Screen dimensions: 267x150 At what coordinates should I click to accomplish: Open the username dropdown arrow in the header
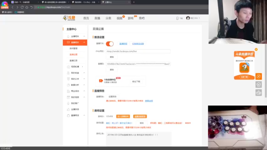click(x=199, y=18)
